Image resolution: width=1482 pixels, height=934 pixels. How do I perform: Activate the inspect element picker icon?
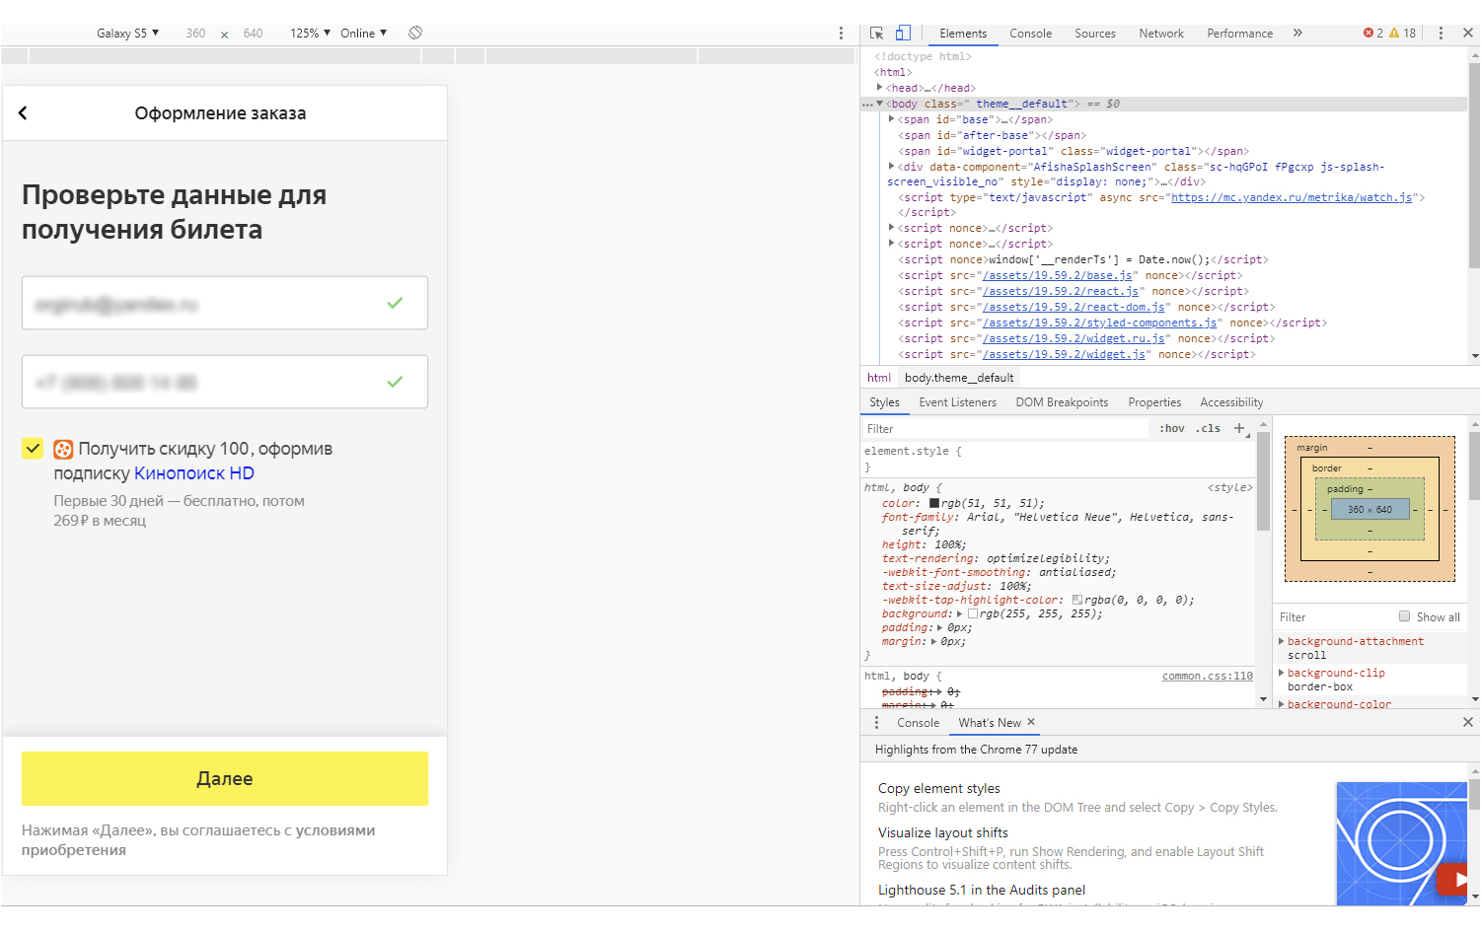pos(876,33)
